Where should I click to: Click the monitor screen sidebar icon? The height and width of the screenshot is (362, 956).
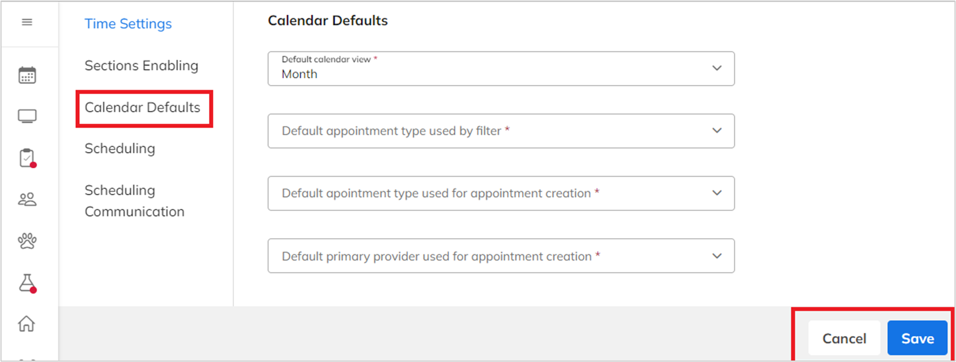coord(27,116)
